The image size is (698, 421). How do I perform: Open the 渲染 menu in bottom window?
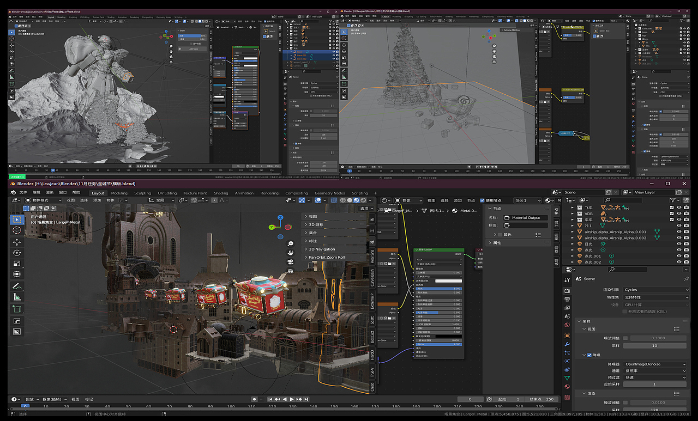tap(50, 192)
